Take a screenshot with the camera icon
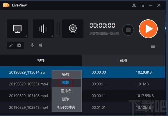Screen dimensions: 168x116 click(19, 45)
